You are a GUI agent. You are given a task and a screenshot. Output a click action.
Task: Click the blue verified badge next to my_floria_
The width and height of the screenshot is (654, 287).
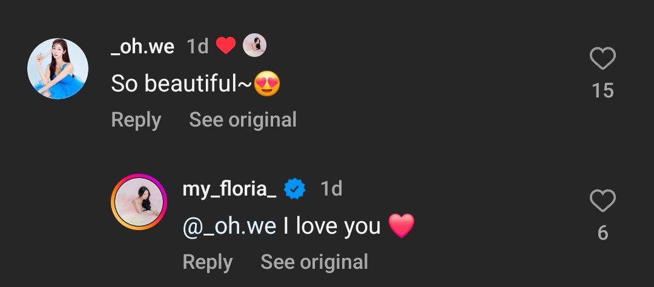[295, 190]
